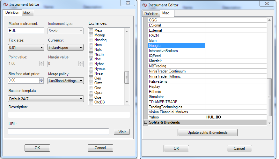Enable the Ose exchange checkbox
The image size is (279, 159).
[91, 97]
